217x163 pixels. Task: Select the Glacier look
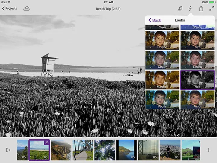pos(162,59)
